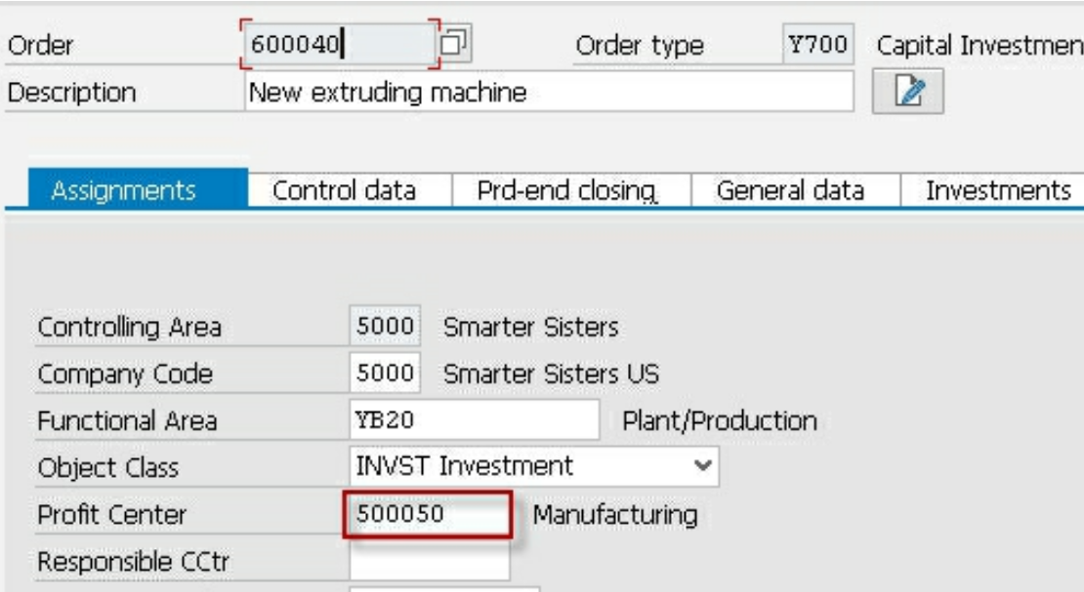Click the Capital Investment order type description
1084x592 pixels.
coord(979,45)
